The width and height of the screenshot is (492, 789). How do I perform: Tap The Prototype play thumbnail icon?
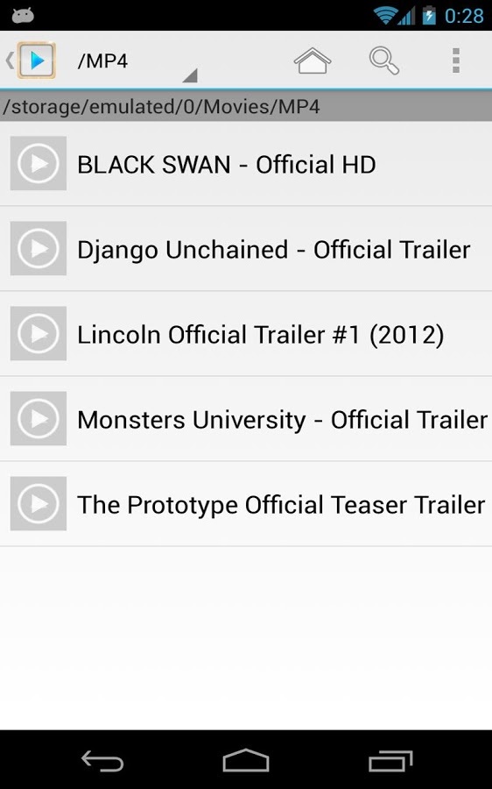pos(39,503)
